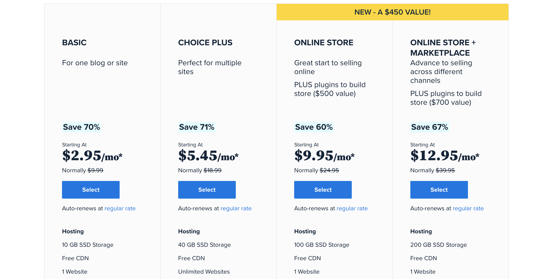The width and height of the screenshot is (553, 279).
Task: Select the ONLINE STORE plan
Action: [323, 190]
